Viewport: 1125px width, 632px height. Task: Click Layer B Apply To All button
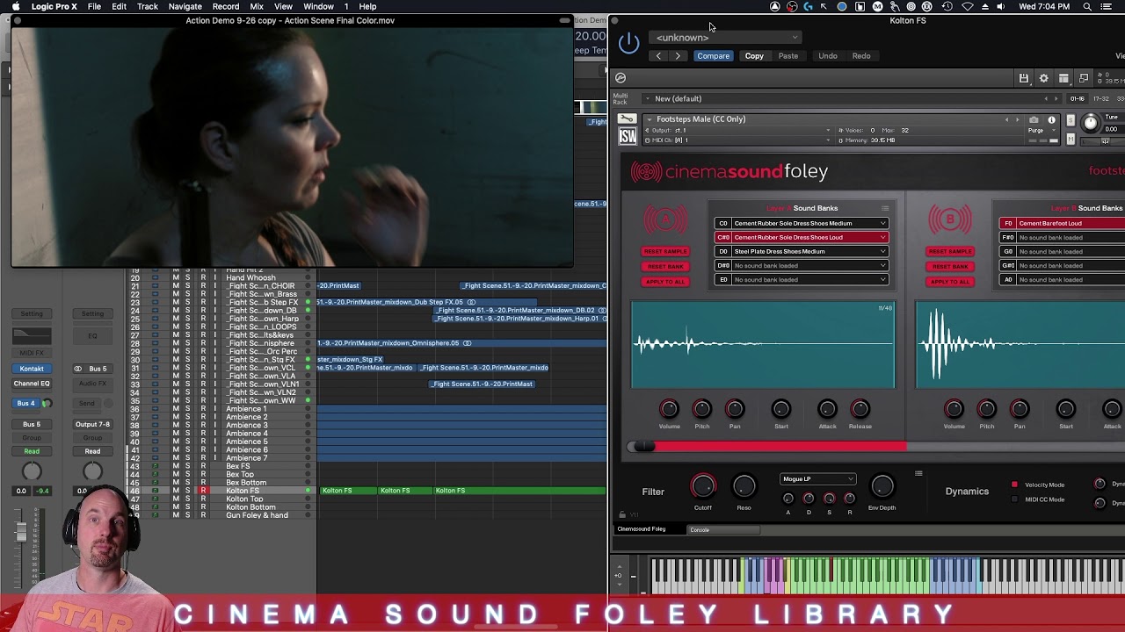coord(950,281)
